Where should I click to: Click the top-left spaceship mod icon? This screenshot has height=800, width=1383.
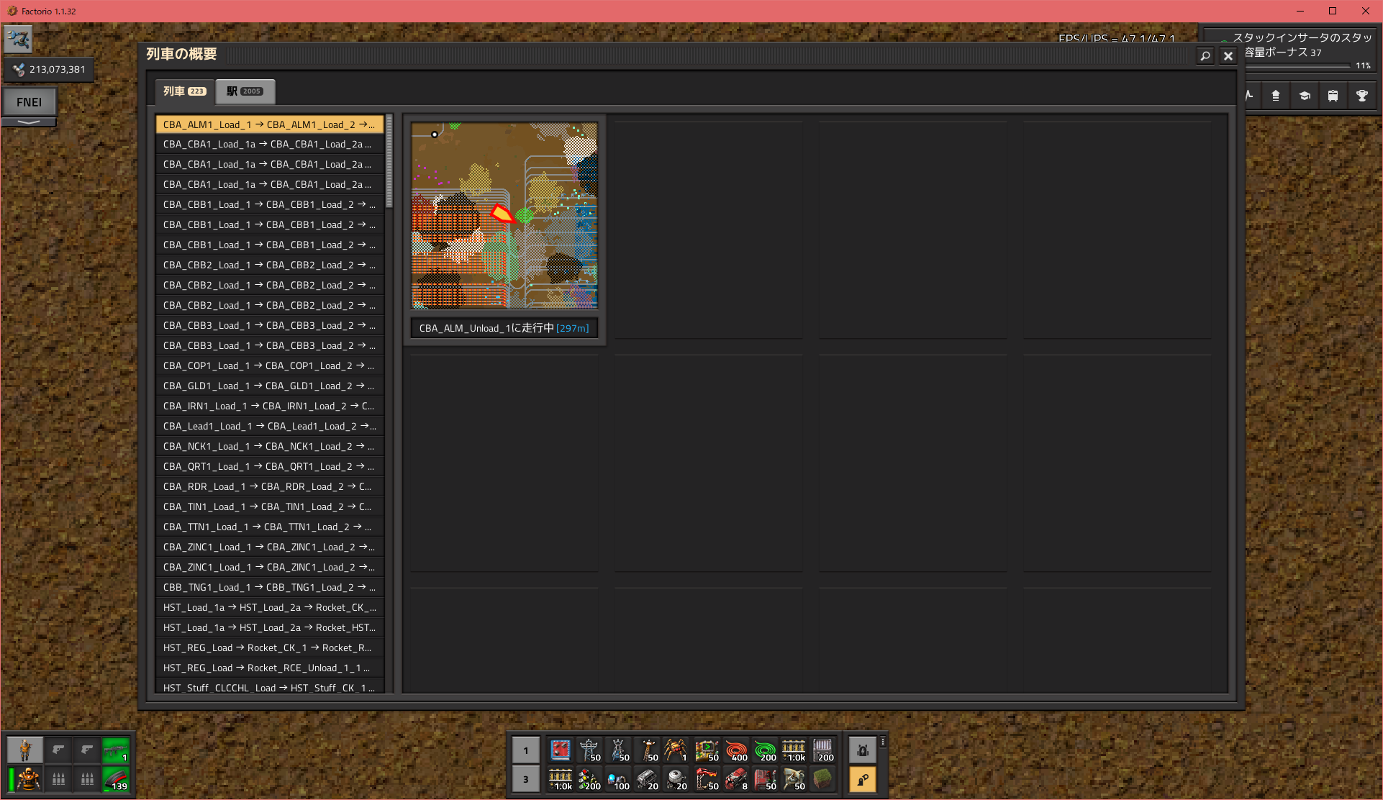pyautogui.click(x=18, y=39)
